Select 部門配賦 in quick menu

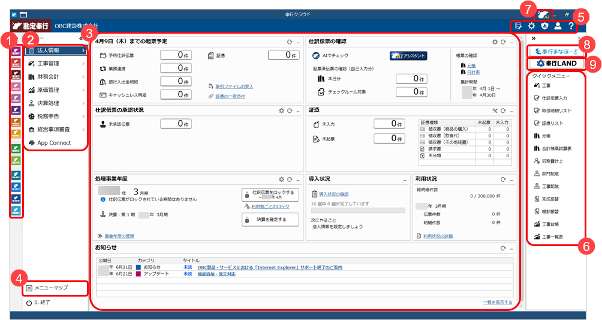pos(546,174)
